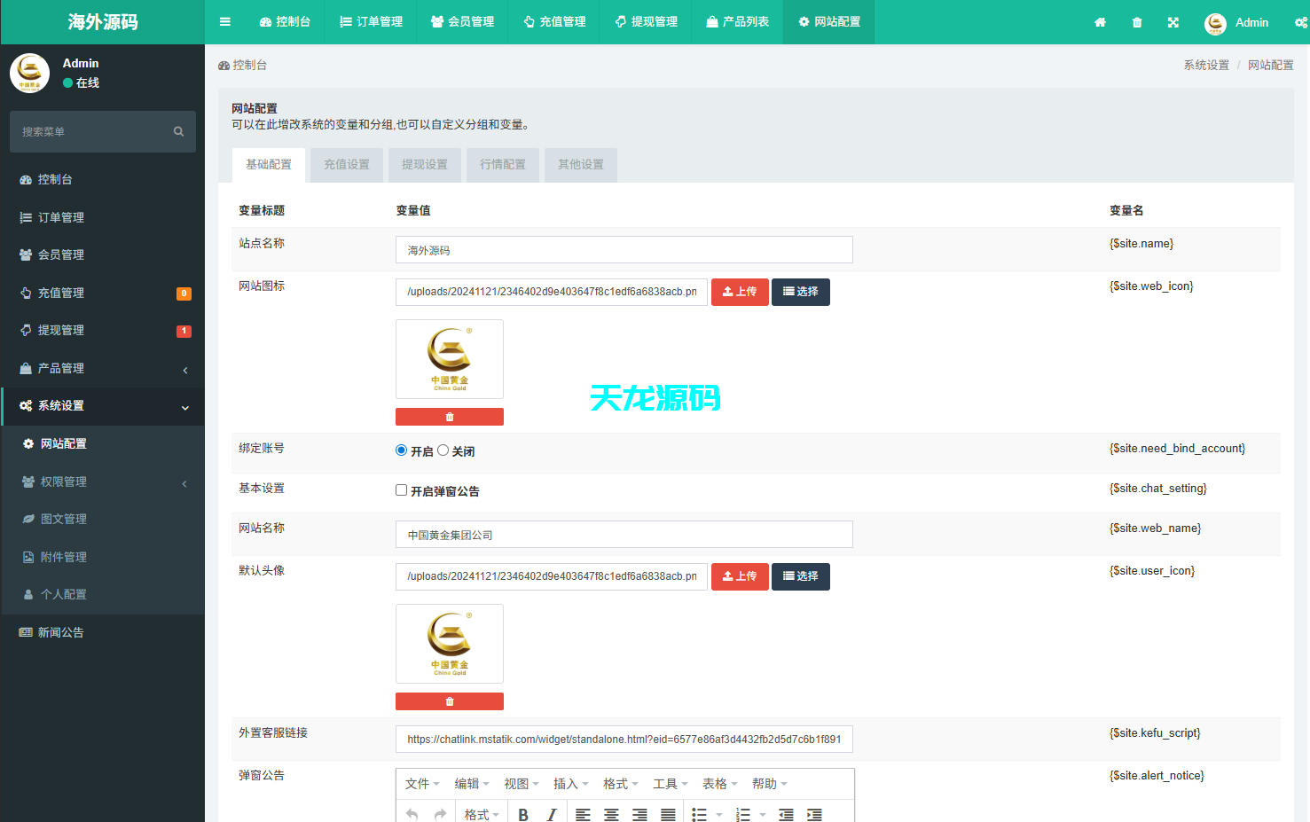Click the trash/clear cache icon in the header
Screen dimensions: 1310x822
click(x=1136, y=22)
